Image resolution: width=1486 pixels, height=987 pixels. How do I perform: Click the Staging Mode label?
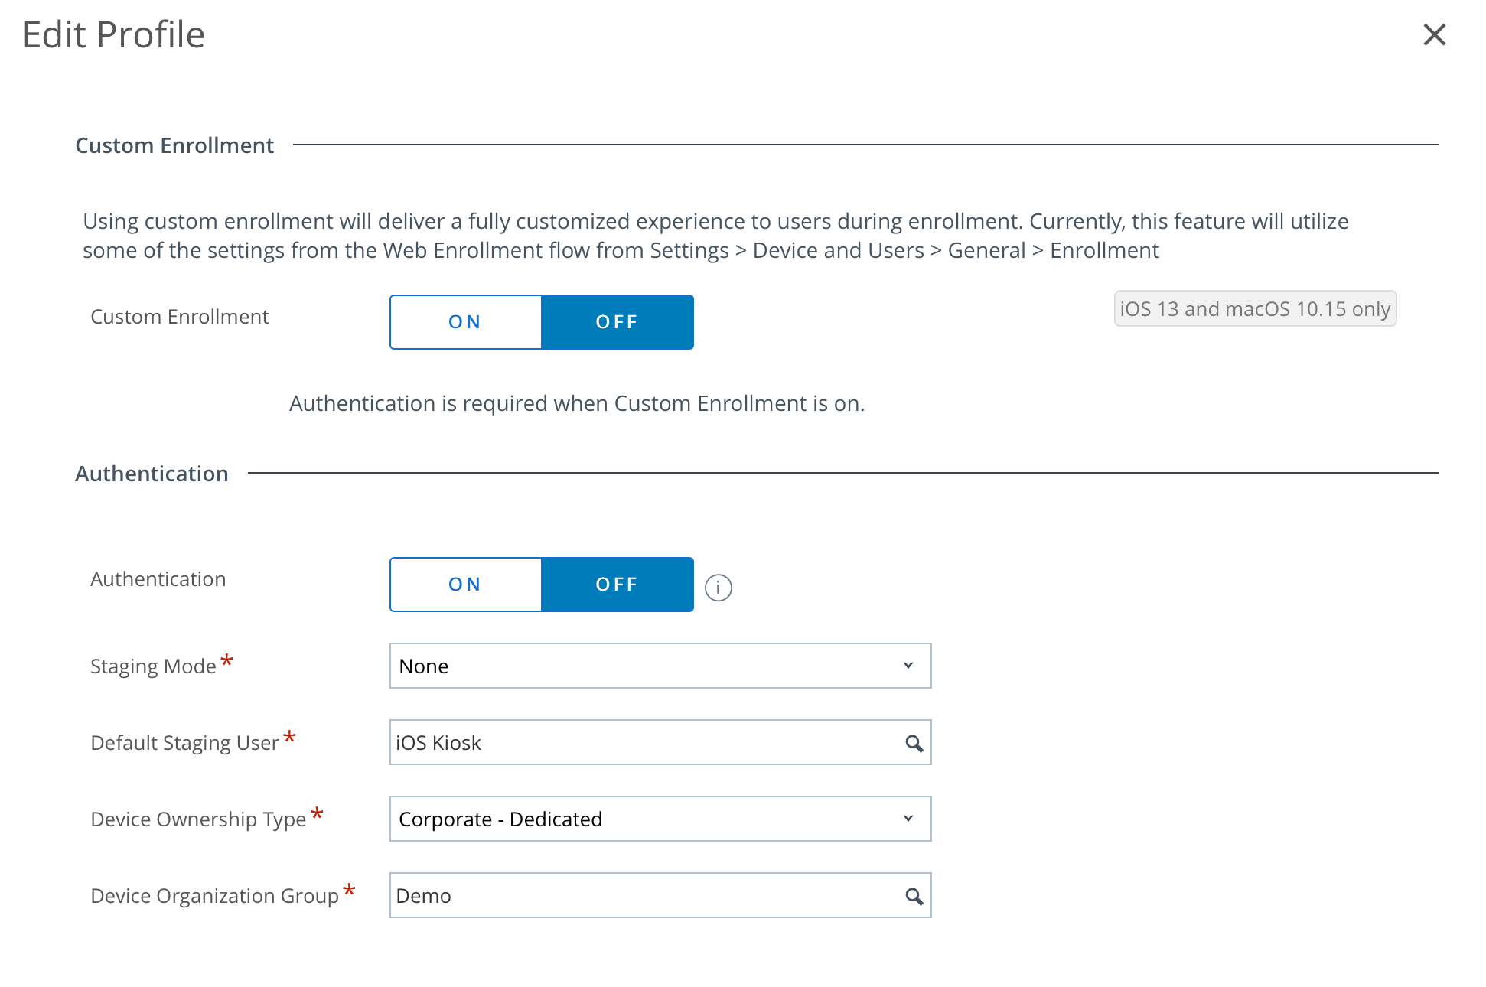pos(153,666)
